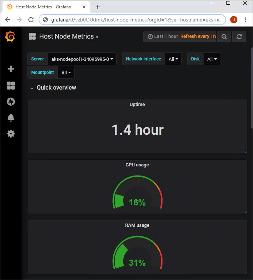Click the 1.4 hour uptime value
The height and width of the screenshot is (280, 253).
137,130
